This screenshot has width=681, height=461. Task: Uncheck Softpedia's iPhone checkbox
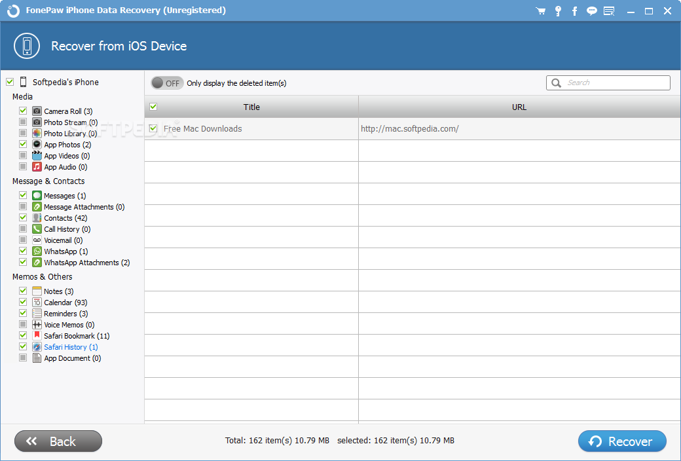[10, 82]
